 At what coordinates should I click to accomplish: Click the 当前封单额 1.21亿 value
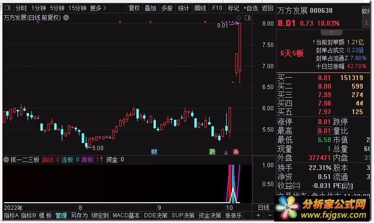tap(355, 42)
